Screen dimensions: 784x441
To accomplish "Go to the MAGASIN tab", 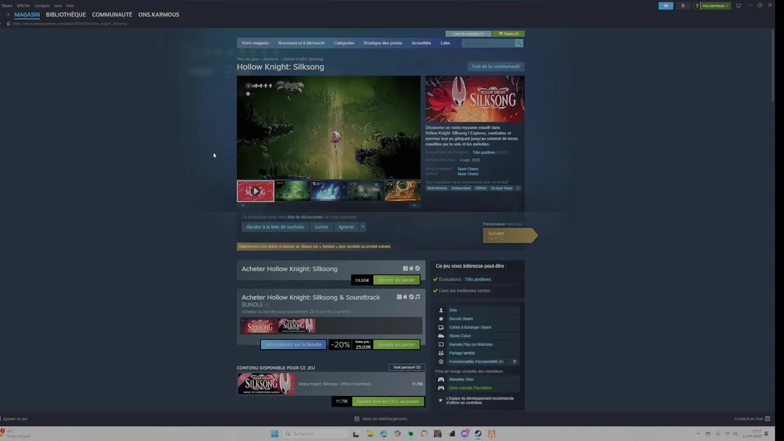I will [x=27, y=15].
